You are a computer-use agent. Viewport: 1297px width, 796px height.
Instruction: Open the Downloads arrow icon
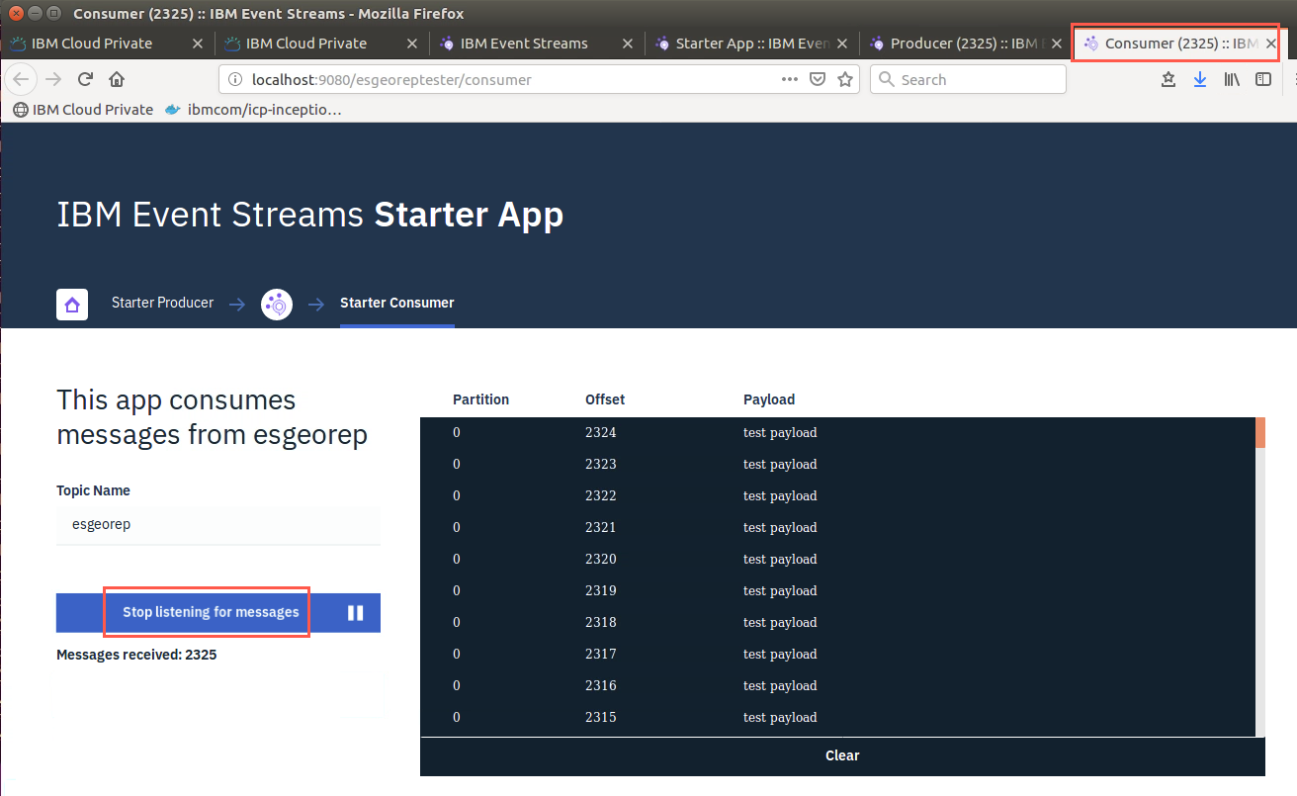click(1200, 79)
